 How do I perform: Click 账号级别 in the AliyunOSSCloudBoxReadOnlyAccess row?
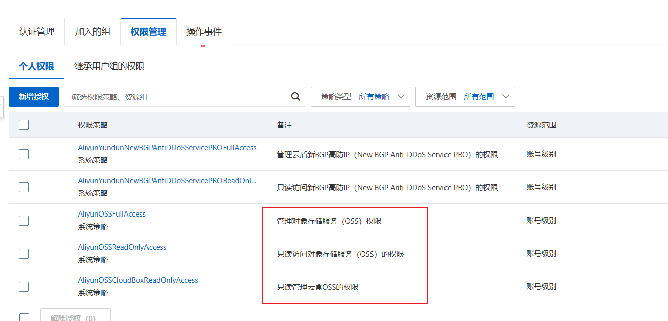(x=541, y=287)
